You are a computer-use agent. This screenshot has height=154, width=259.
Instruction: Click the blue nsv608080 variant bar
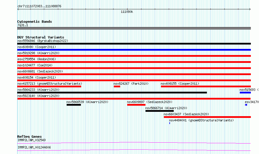[134, 50]
